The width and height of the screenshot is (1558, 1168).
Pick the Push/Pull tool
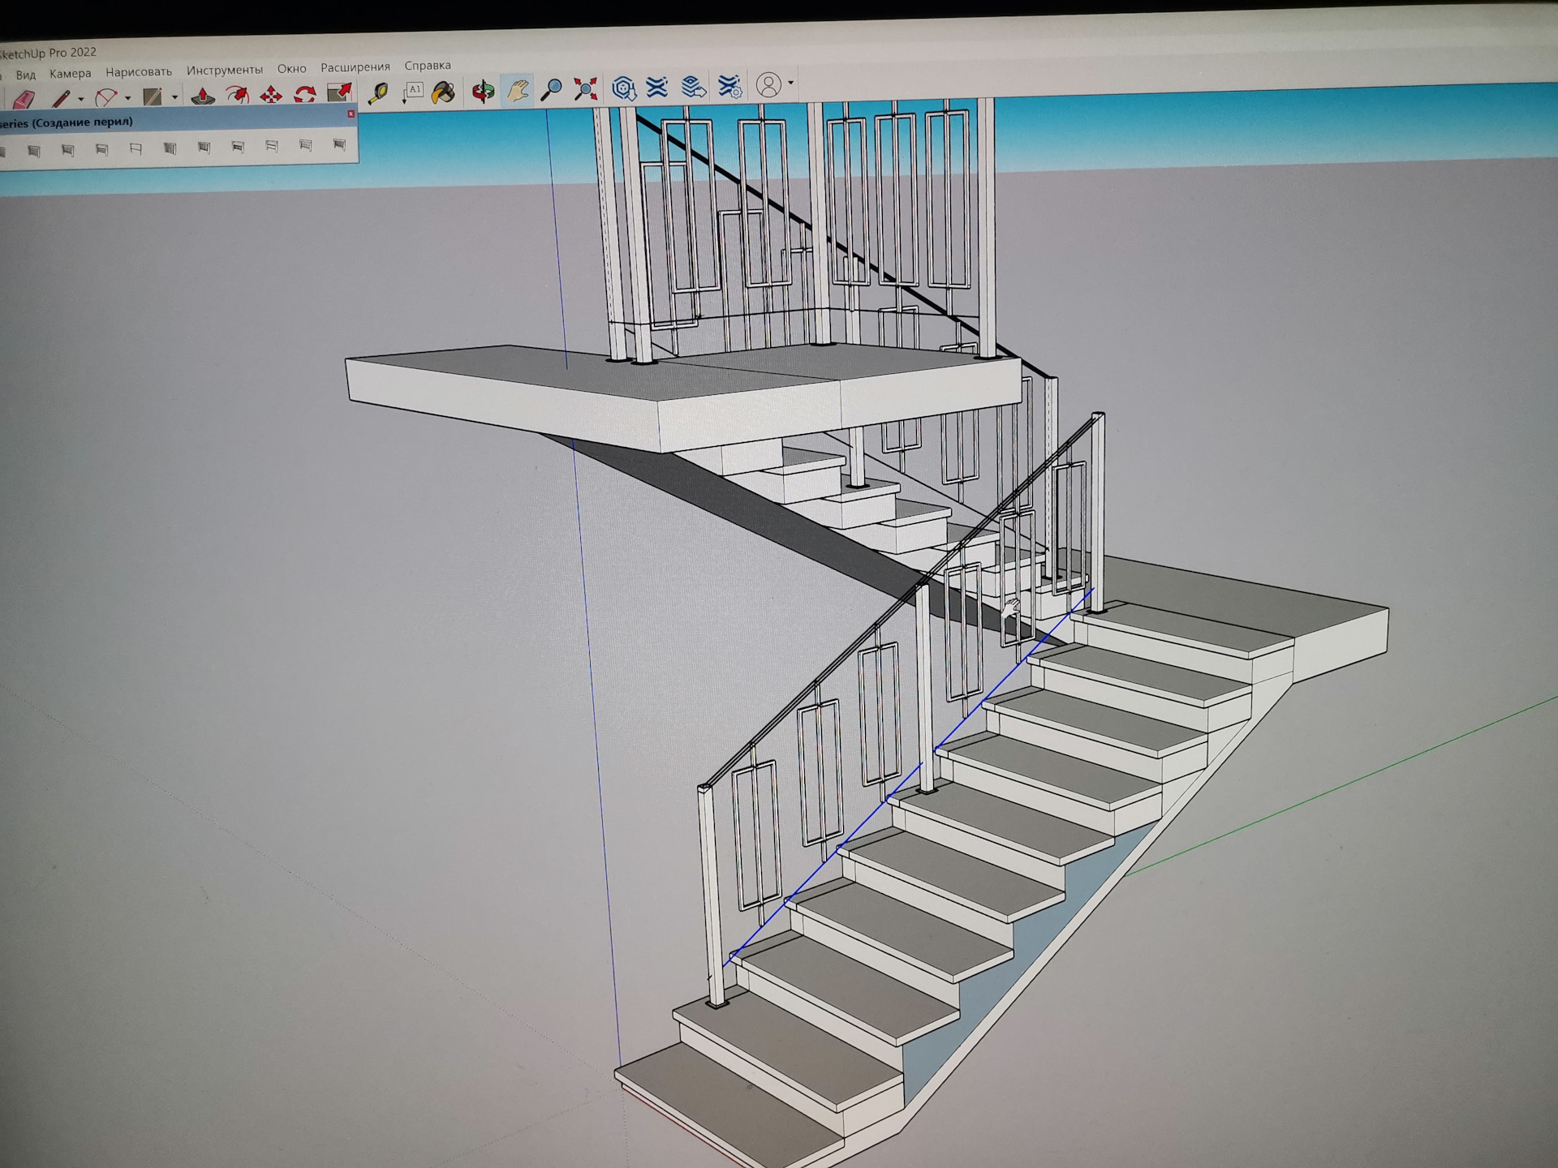pos(202,96)
